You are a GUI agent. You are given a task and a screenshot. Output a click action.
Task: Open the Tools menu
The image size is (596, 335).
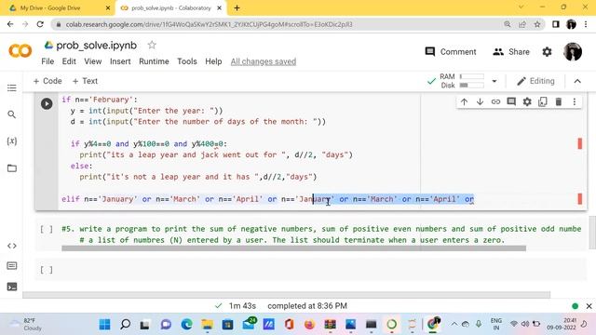187,61
